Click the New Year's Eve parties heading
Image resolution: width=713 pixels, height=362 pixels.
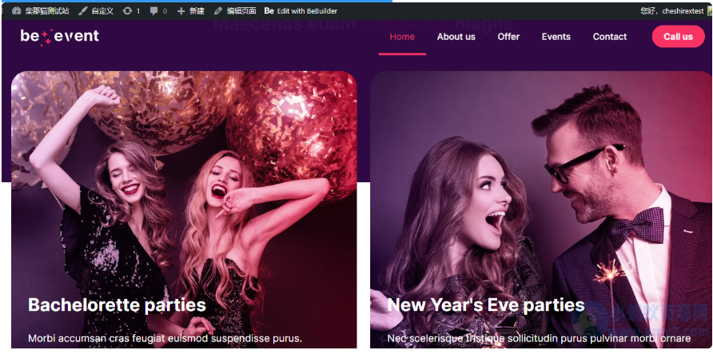(485, 304)
